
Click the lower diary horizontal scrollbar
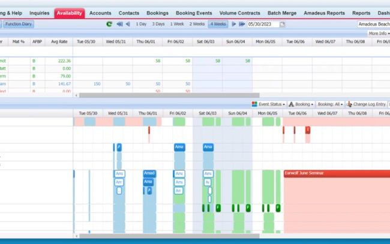tap(169, 236)
